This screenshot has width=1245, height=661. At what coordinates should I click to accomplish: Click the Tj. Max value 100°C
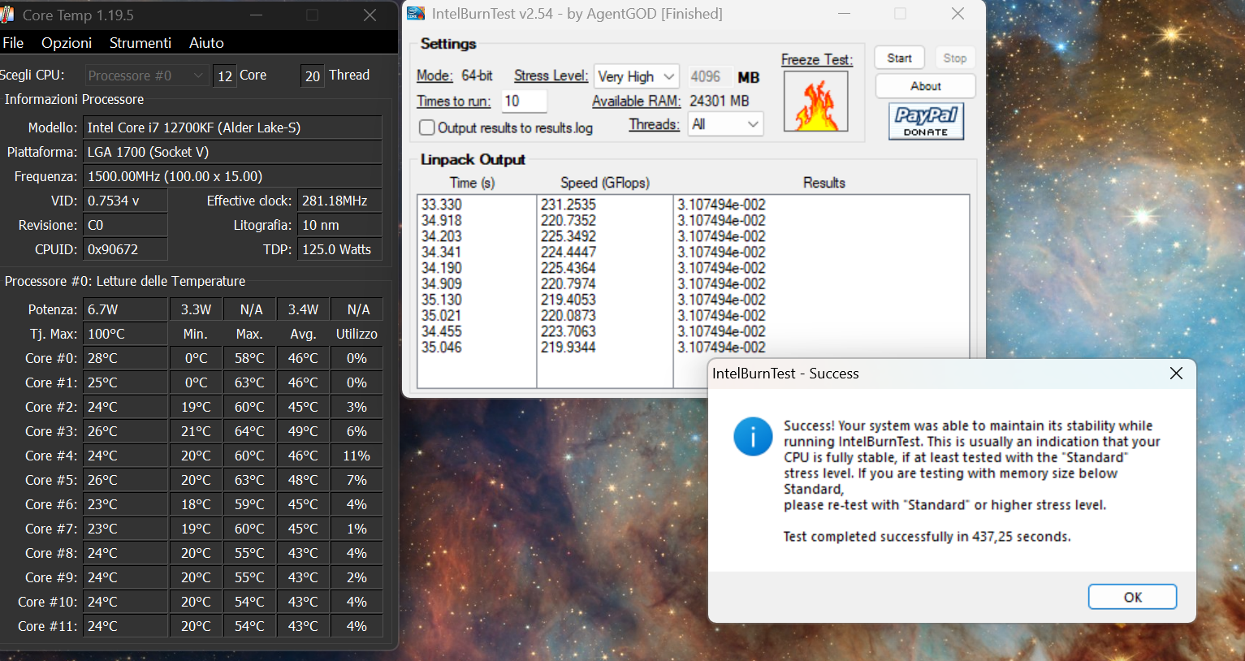pos(126,334)
